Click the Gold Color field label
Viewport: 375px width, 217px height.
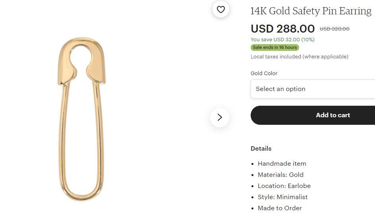tap(264, 73)
